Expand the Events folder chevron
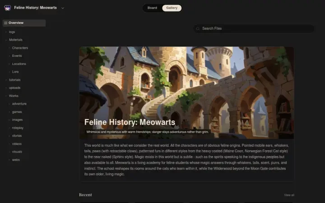The width and height of the screenshot is (325, 203). 9,56
